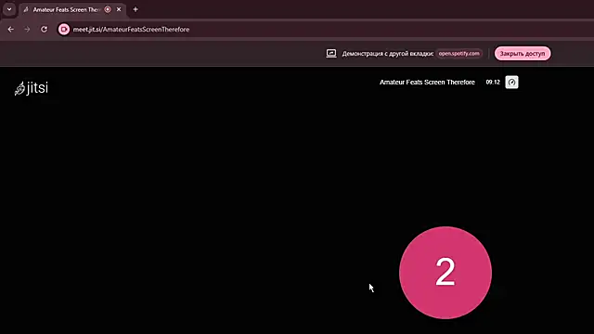The width and height of the screenshot is (594, 334).
Task: Click the screen sharing indicator icon
Action: [x=331, y=54]
